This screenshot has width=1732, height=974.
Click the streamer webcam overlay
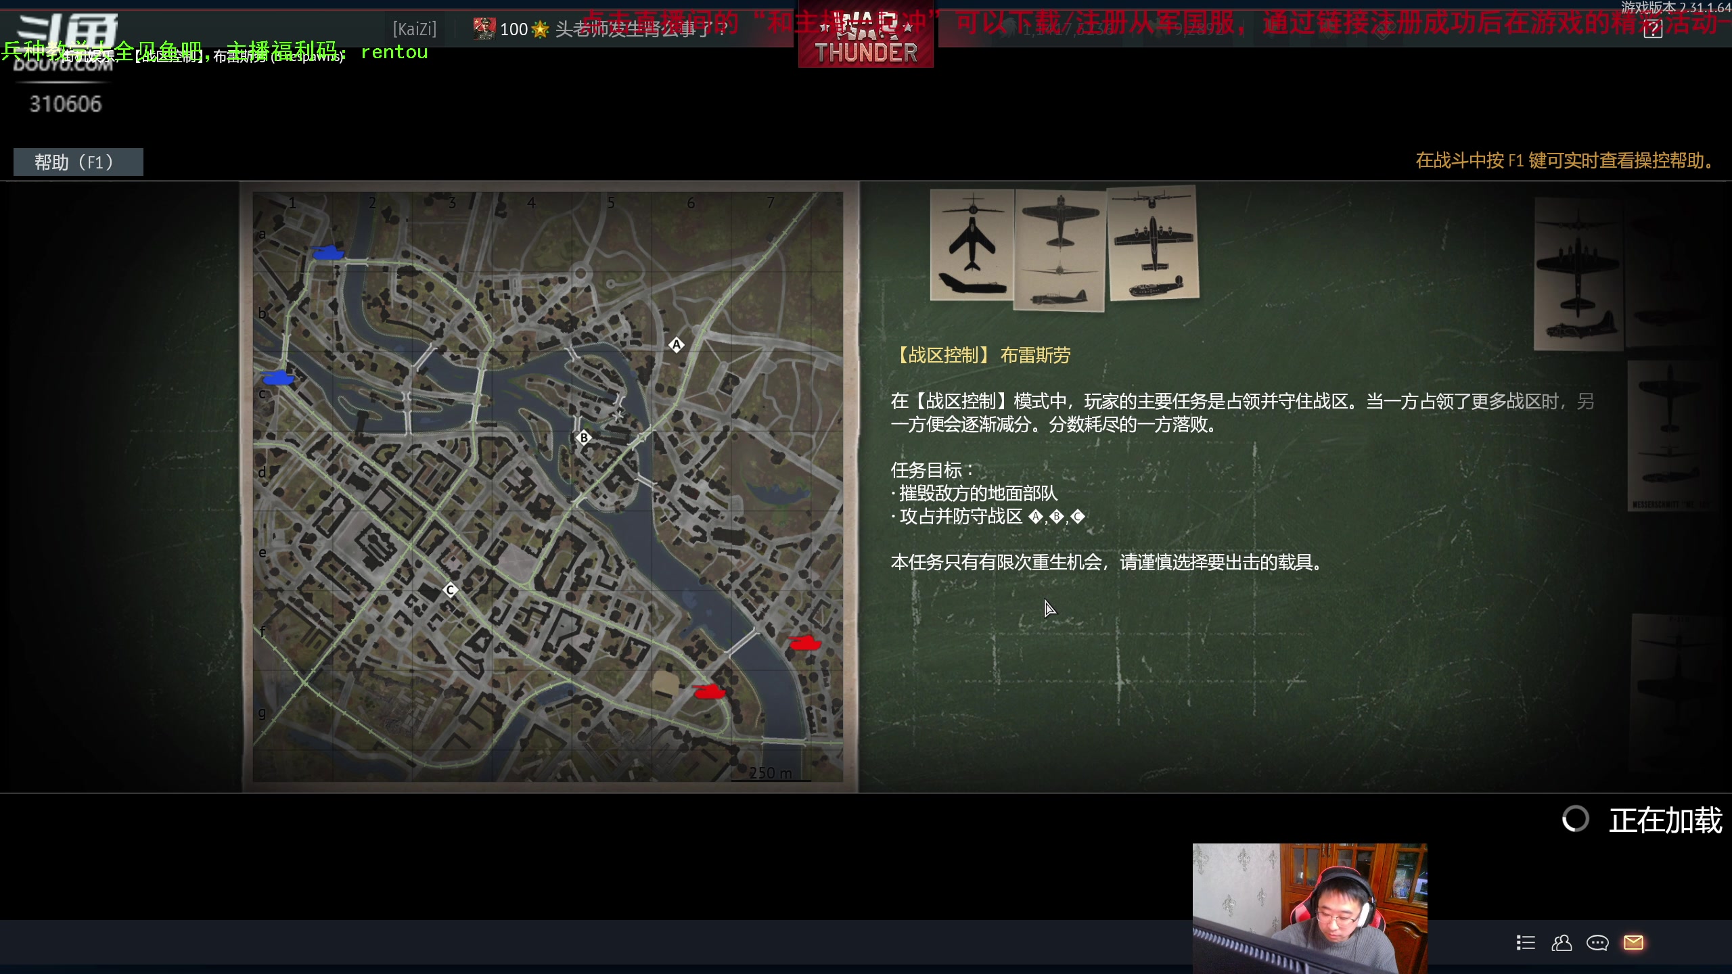[x=1310, y=908]
